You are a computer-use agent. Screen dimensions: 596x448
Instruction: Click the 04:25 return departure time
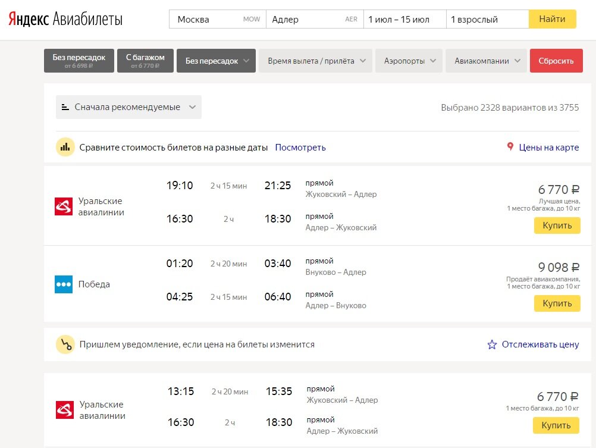click(x=180, y=297)
